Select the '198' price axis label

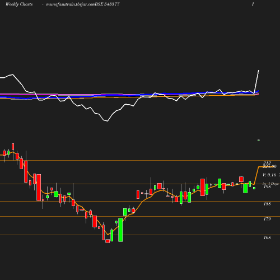pyautogui.click(x=267, y=186)
